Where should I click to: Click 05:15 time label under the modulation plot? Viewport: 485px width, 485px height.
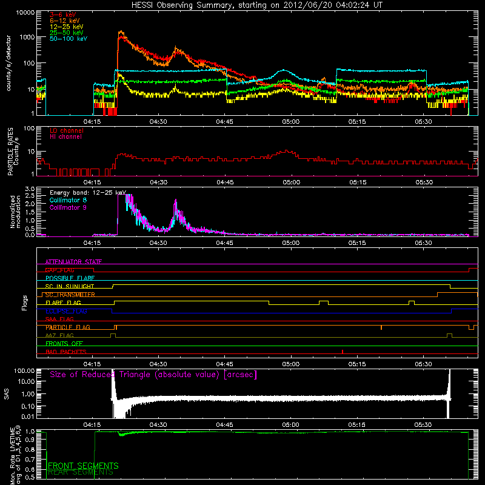(357, 243)
